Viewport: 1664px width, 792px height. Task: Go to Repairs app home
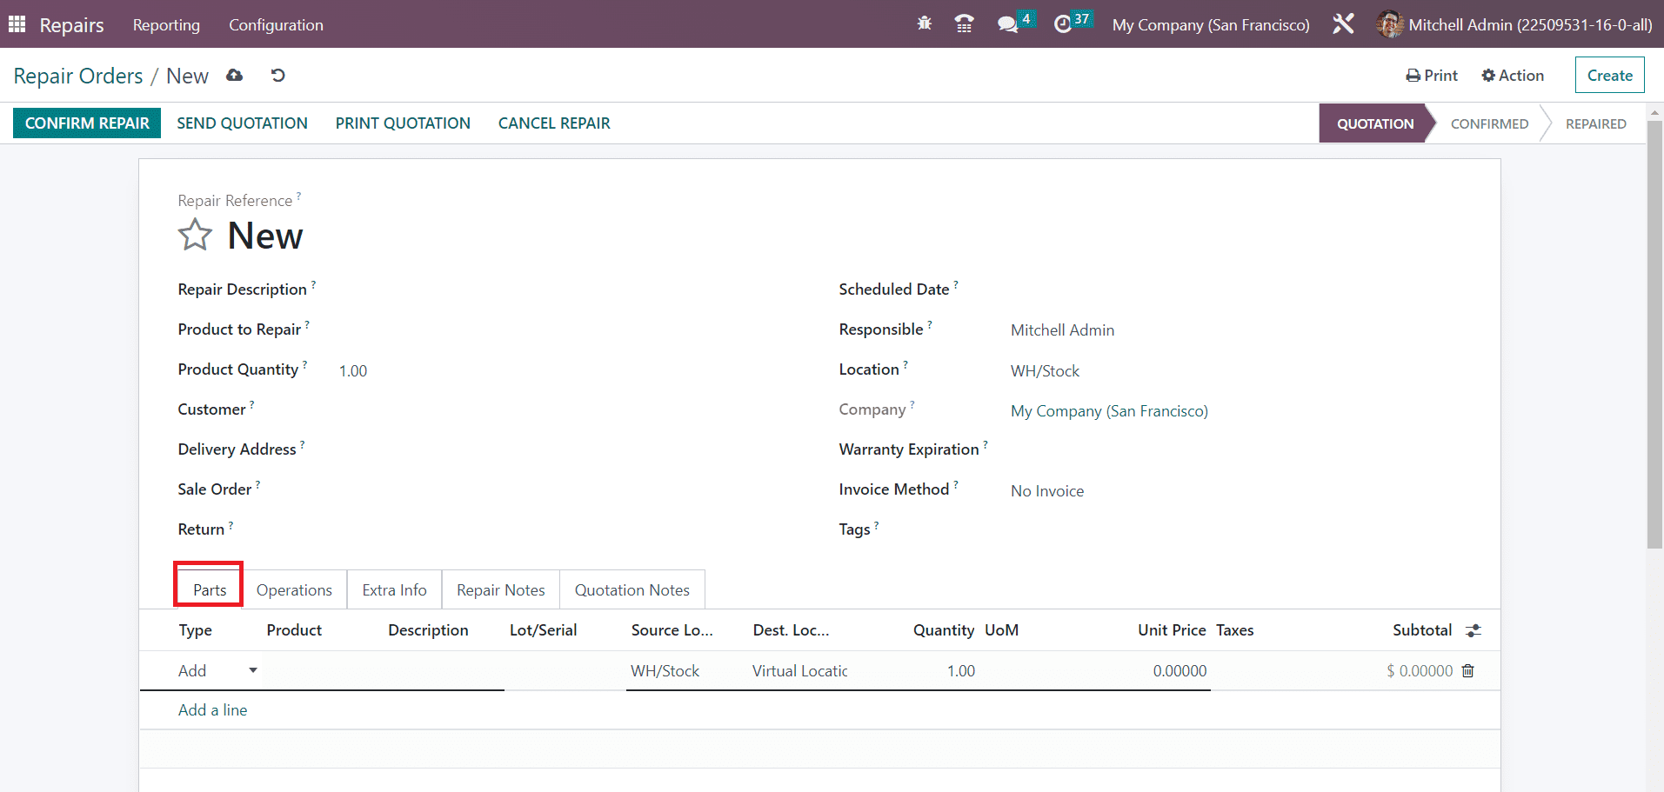[x=71, y=25]
